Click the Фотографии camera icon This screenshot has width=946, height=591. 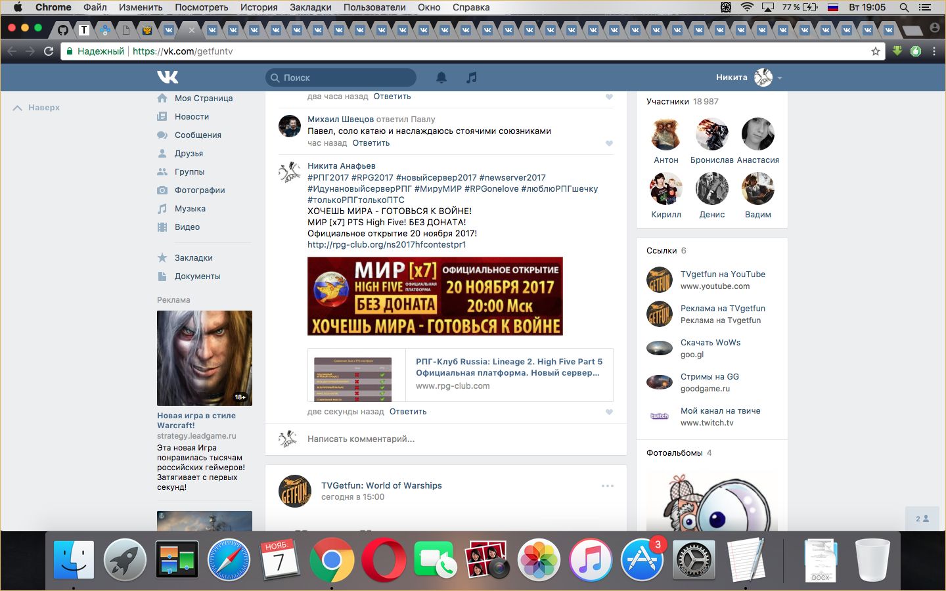coord(162,190)
